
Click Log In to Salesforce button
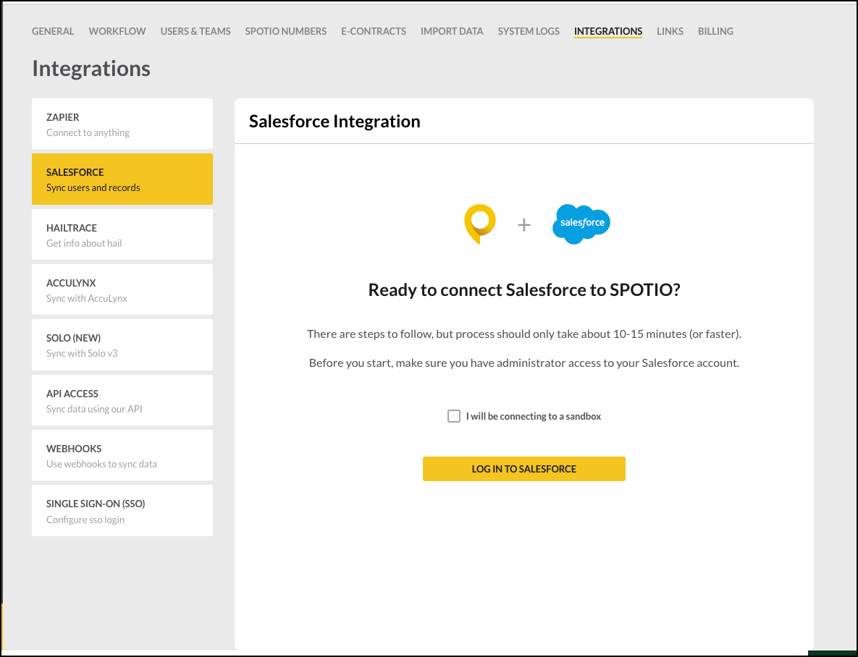coord(523,469)
